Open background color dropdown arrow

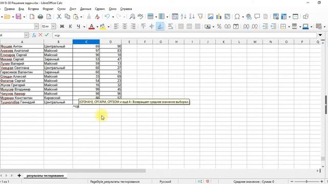[x=109, y=27]
